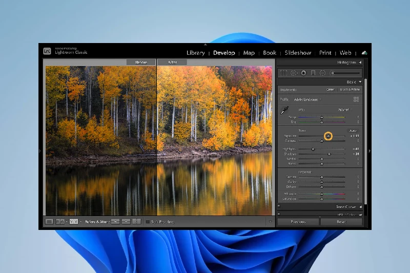Toggle the Tone Curve panel on/off switch

[x=279, y=207]
